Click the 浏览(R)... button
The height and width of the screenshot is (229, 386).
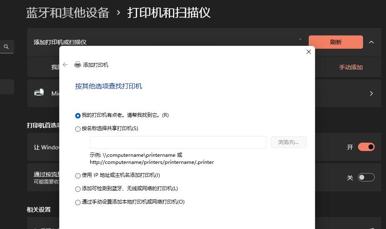(288, 142)
